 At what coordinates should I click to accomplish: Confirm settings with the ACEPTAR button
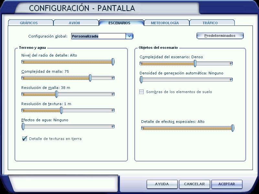[227, 184]
